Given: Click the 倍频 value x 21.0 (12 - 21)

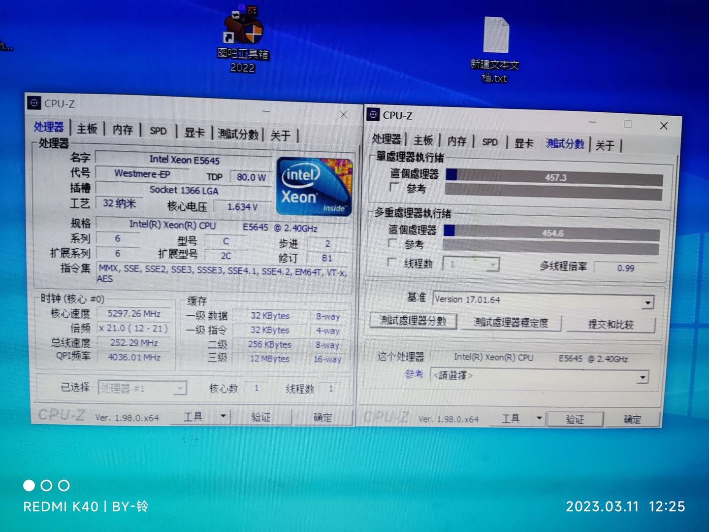Looking at the screenshot, I should pos(134,328).
